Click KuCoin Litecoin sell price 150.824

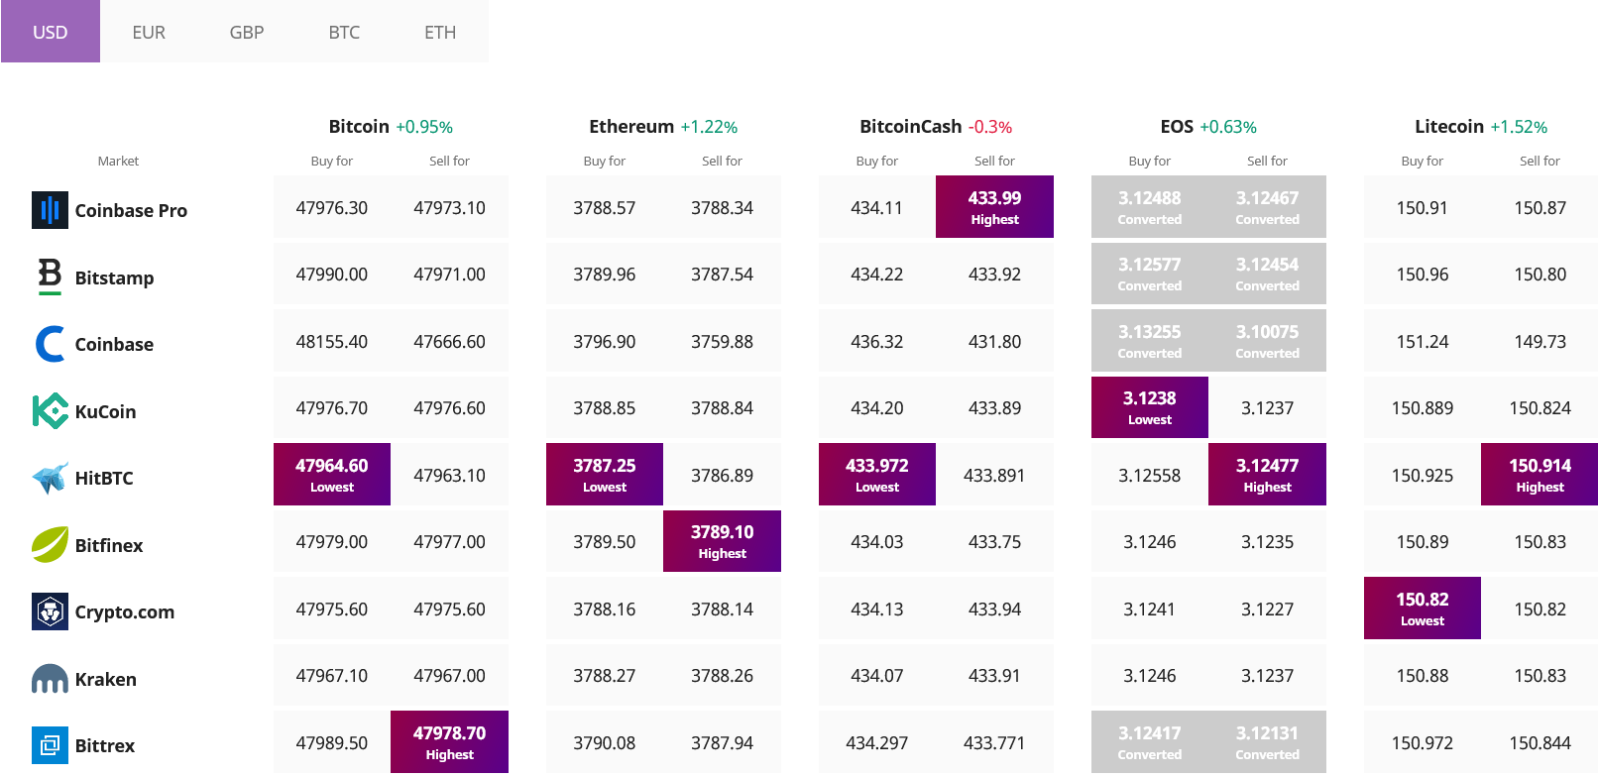pos(1540,408)
